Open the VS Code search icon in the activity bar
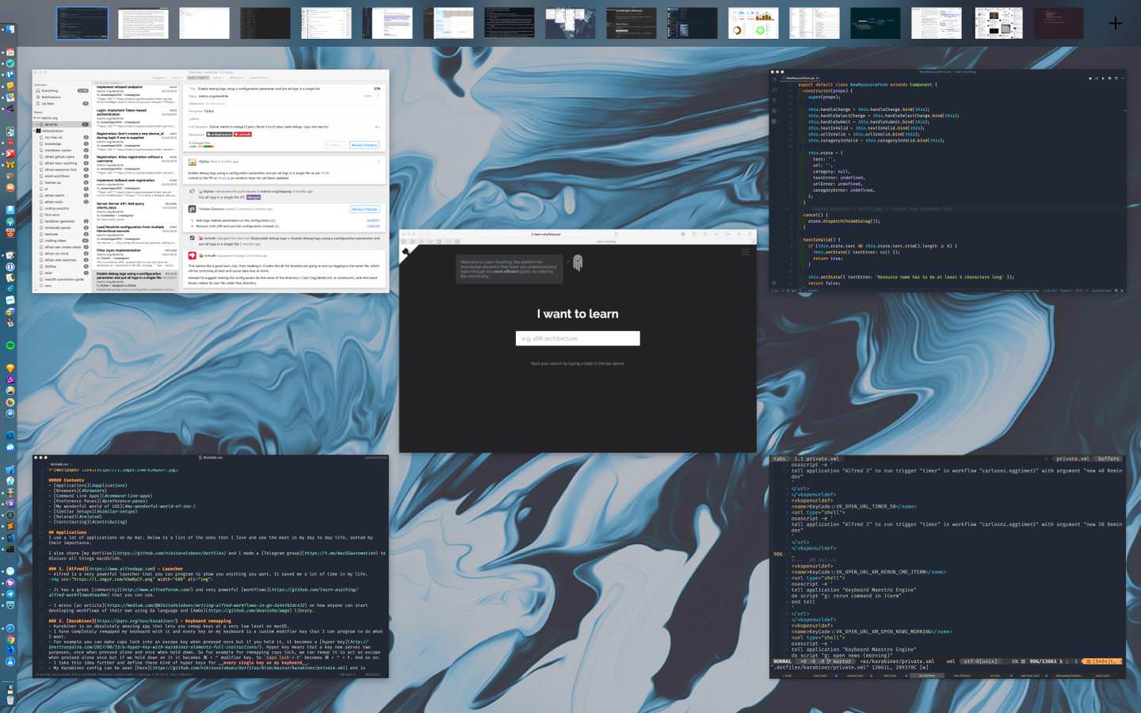The image size is (1141, 713). 774,90
